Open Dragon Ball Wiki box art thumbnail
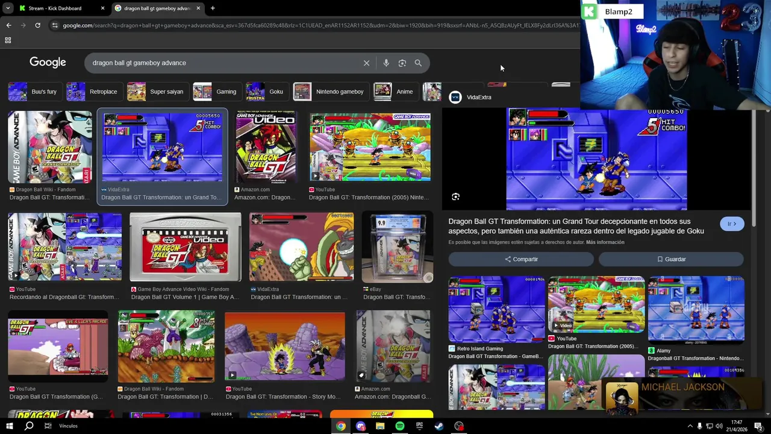The height and width of the screenshot is (434, 771). 50,146
